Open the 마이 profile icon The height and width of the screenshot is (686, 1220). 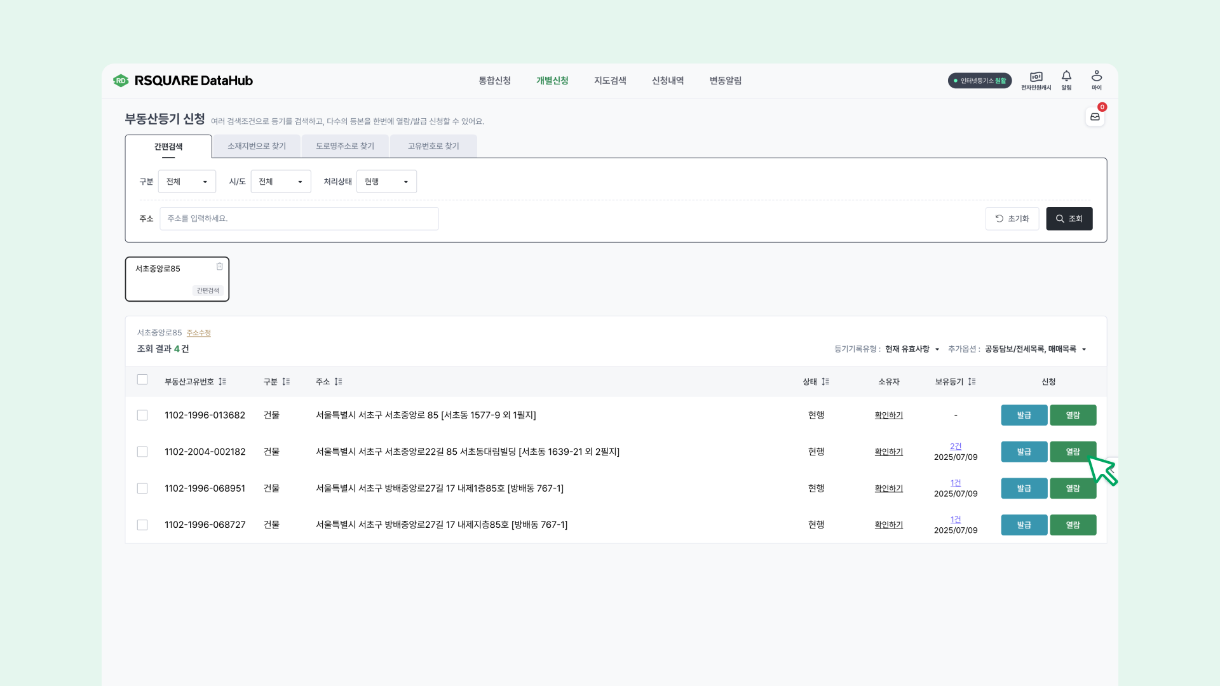[1097, 77]
